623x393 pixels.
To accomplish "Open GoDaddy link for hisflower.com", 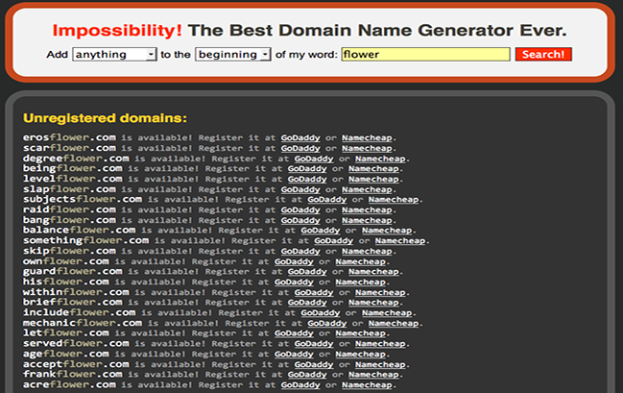I will [x=294, y=282].
